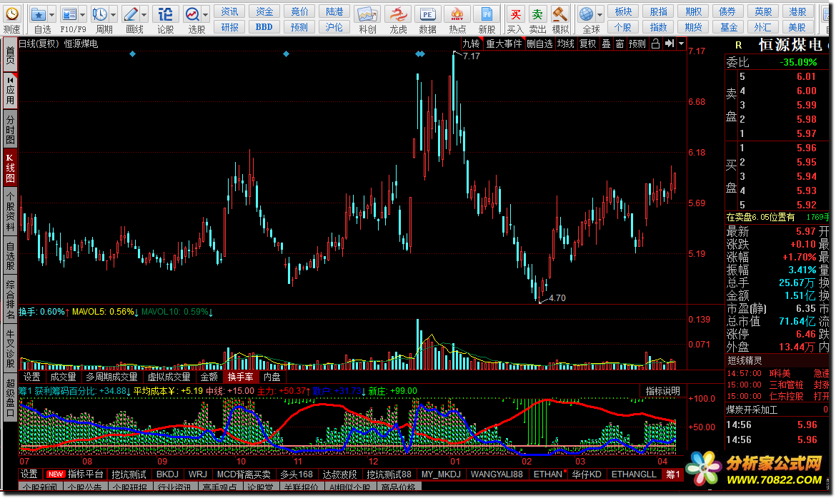The height and width of the screenshot is (498, 836).
Task: Select the 华仔KD indicator tab
Action: (587, 474)
